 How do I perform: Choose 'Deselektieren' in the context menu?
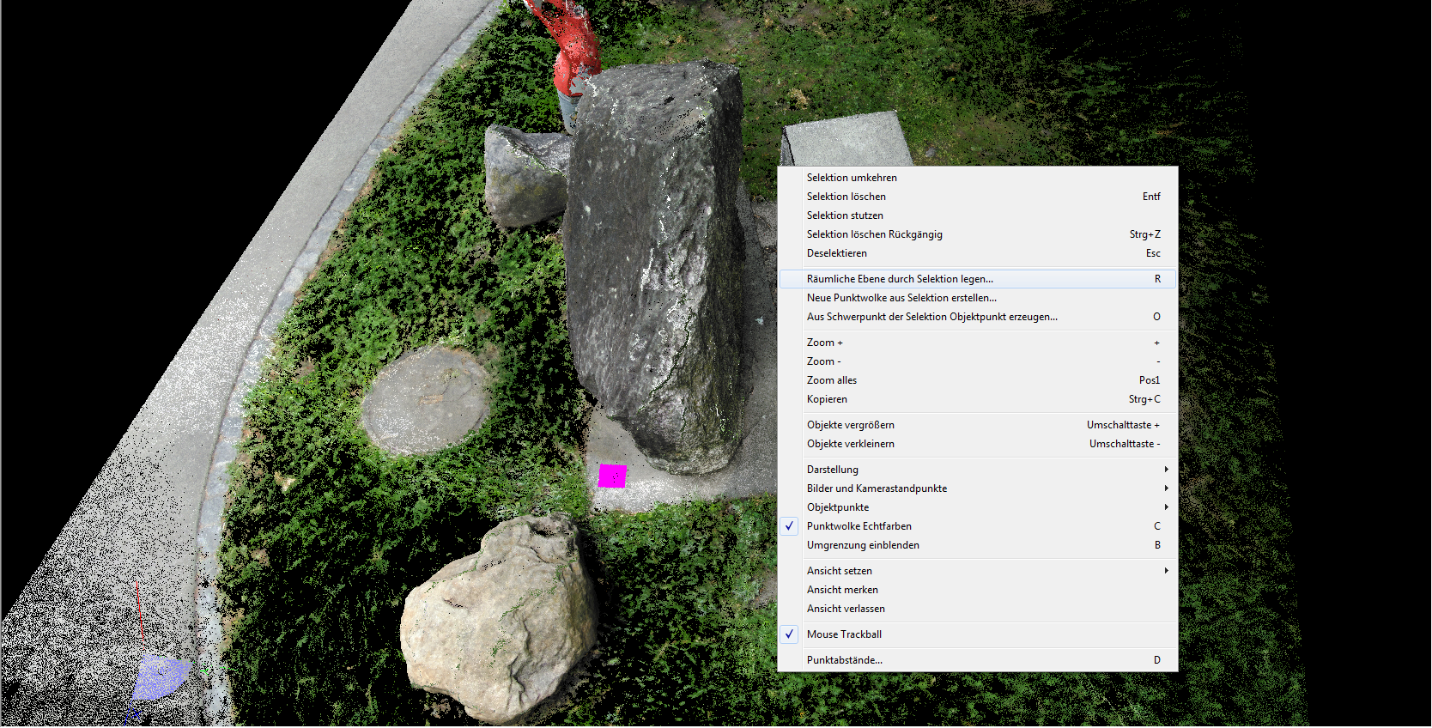(836, 253)
